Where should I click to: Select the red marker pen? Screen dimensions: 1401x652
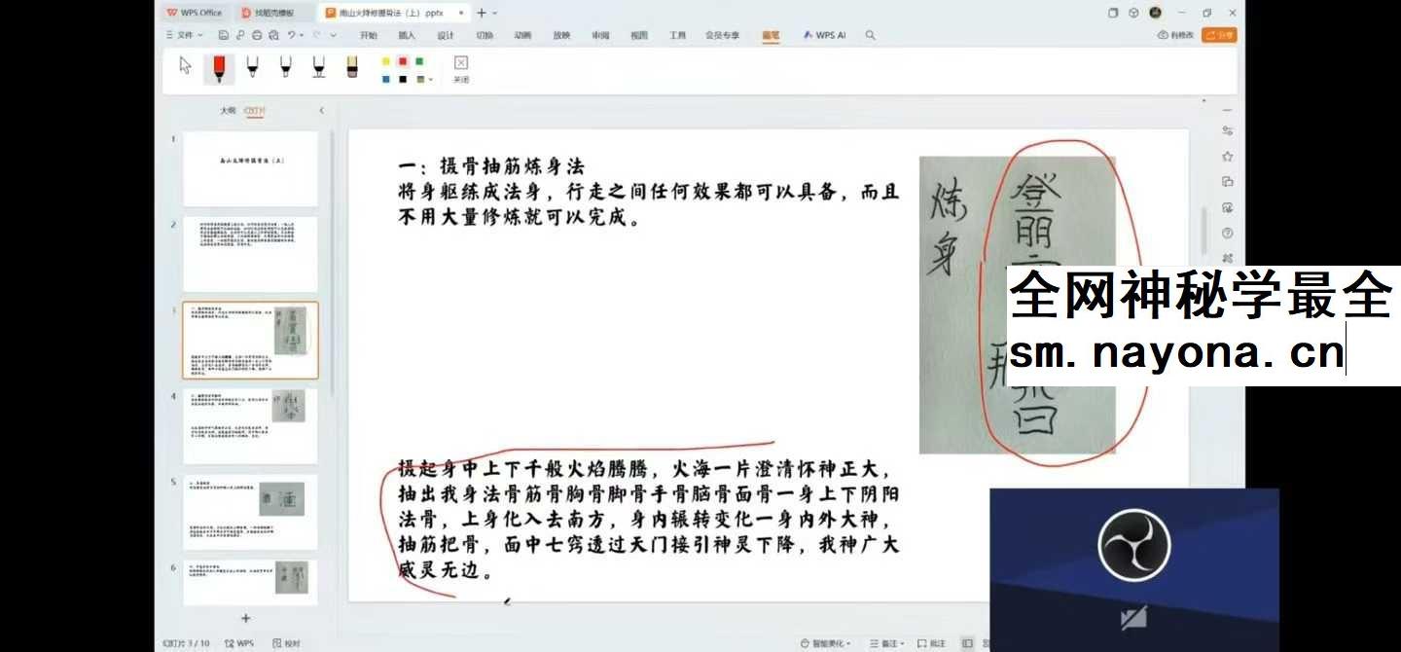coord(219,68)
